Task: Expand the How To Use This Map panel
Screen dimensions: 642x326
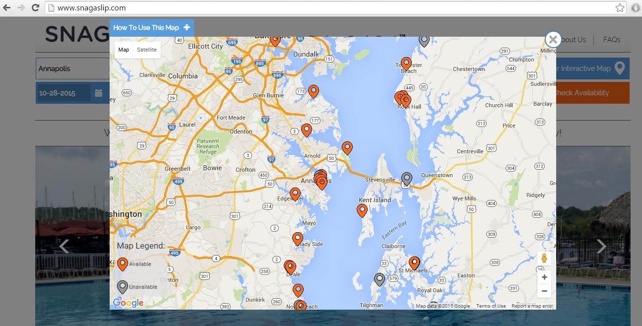Action: click(x=151, y=28)
